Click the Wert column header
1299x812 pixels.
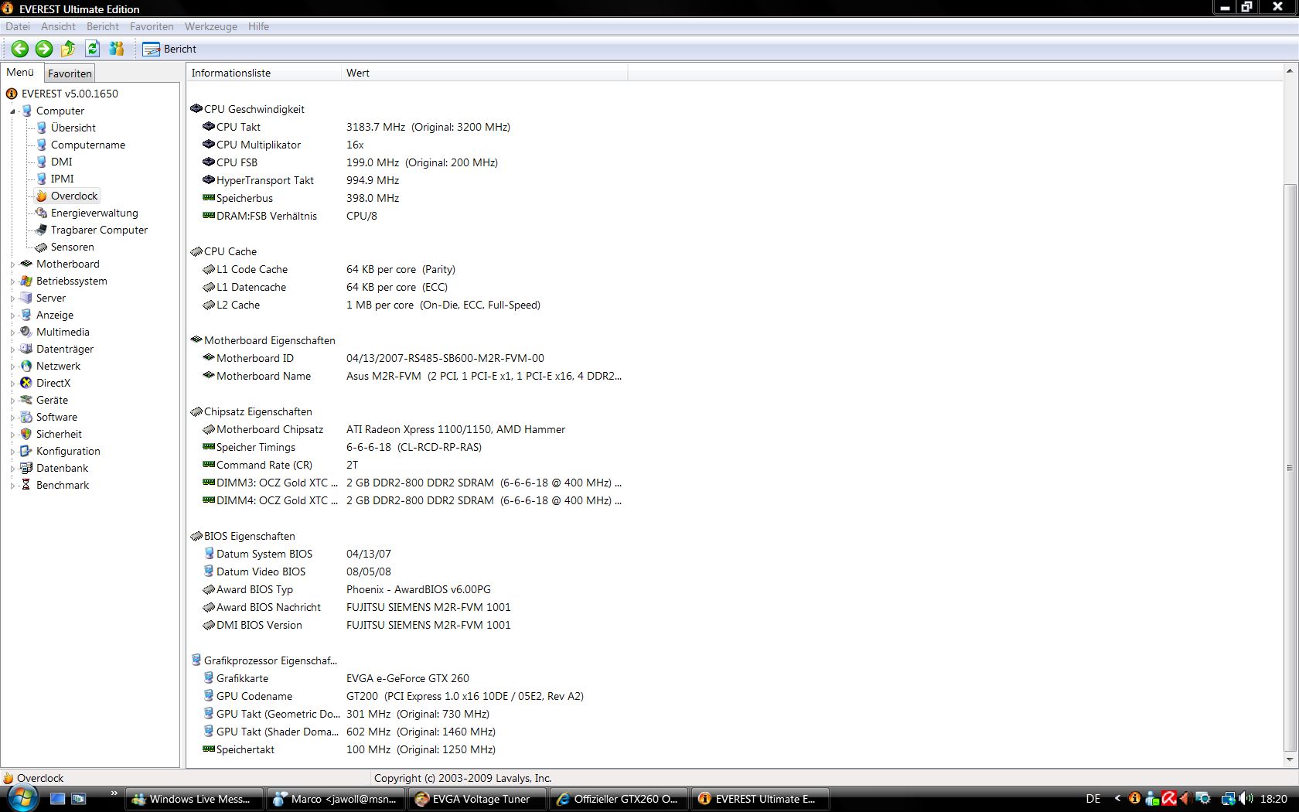484,73
